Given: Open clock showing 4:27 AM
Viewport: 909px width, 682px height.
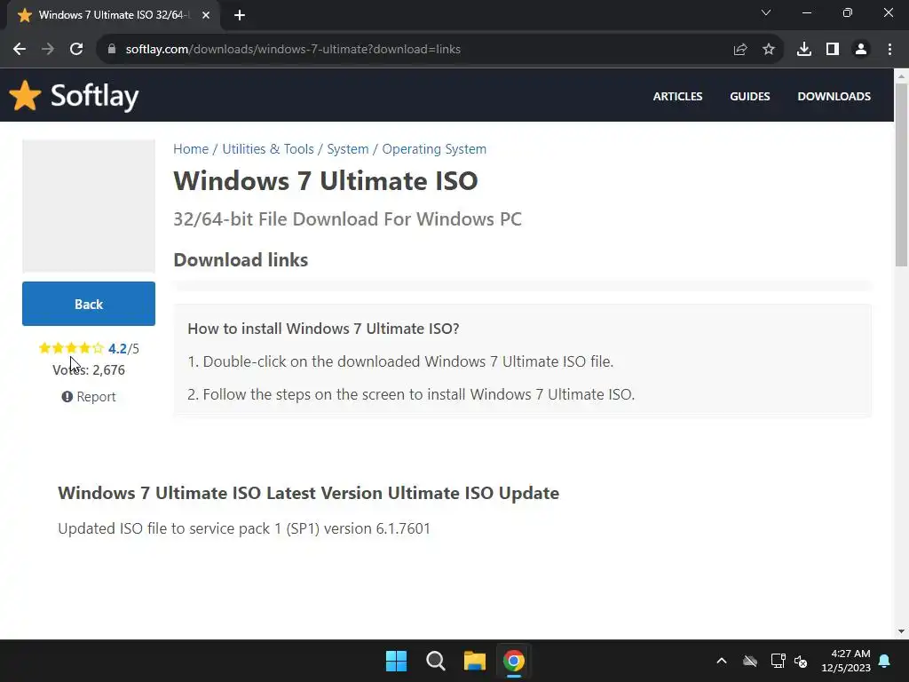Looking at the screenshot, I should (846, 661).
